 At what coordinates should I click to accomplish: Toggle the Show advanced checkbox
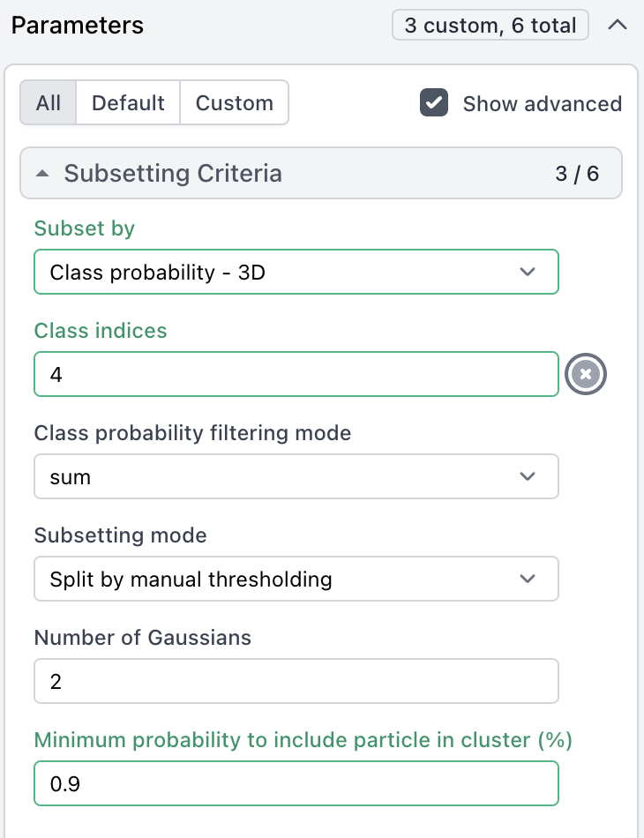click(434, 103)
